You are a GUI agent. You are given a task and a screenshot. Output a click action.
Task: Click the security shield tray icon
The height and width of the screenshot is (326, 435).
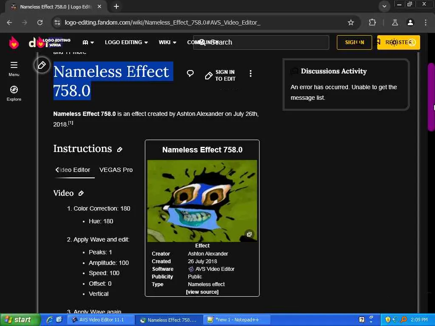click(x=388, y=320)
